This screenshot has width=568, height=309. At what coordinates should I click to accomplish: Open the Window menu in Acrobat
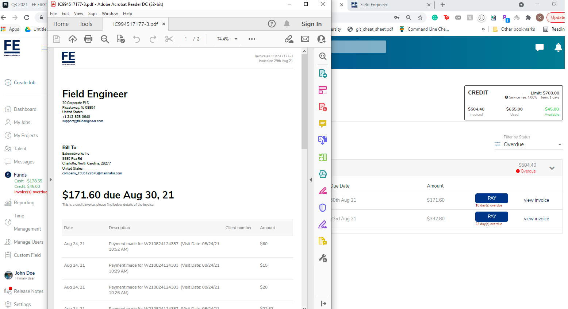(110, 13)
